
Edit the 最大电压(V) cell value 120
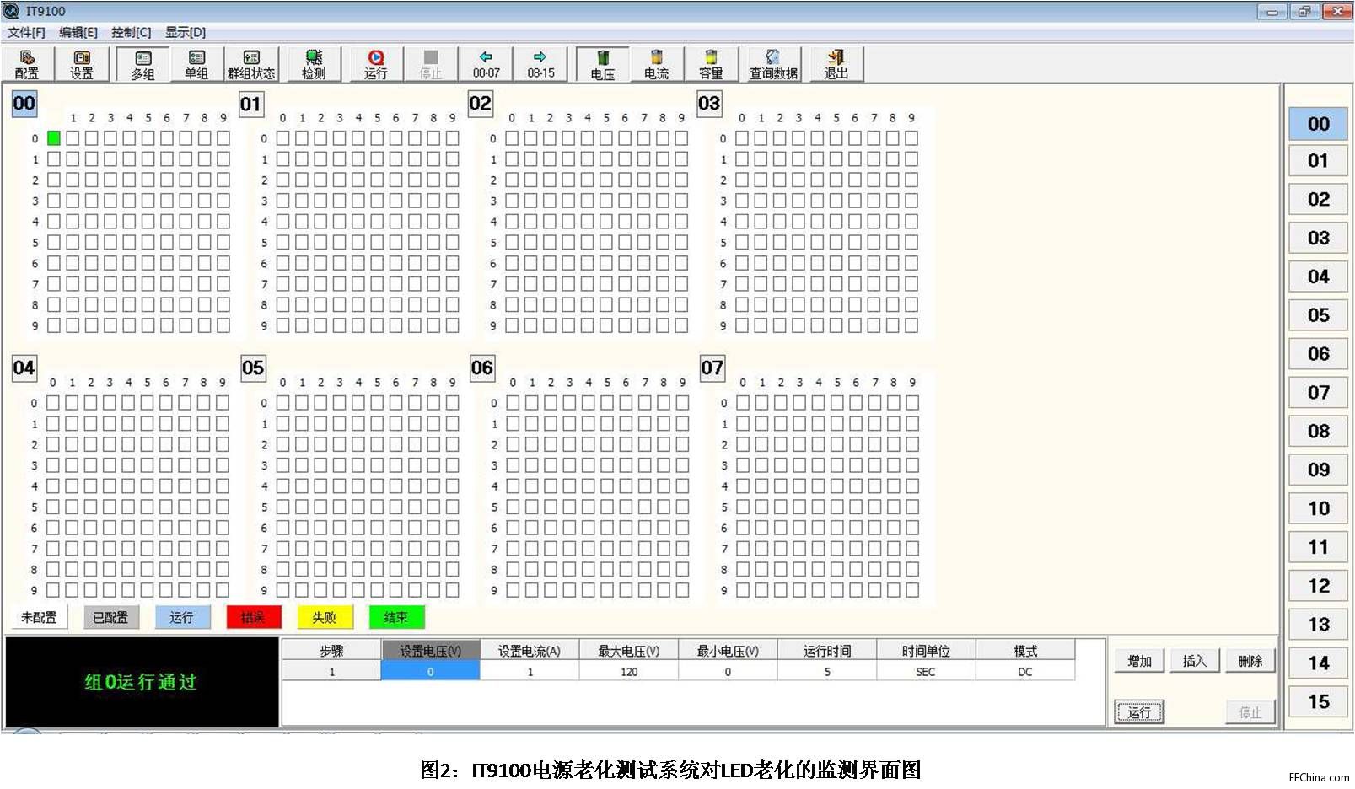tap(629, 672)
